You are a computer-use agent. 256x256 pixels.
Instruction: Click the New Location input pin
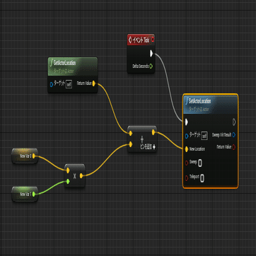187,149
